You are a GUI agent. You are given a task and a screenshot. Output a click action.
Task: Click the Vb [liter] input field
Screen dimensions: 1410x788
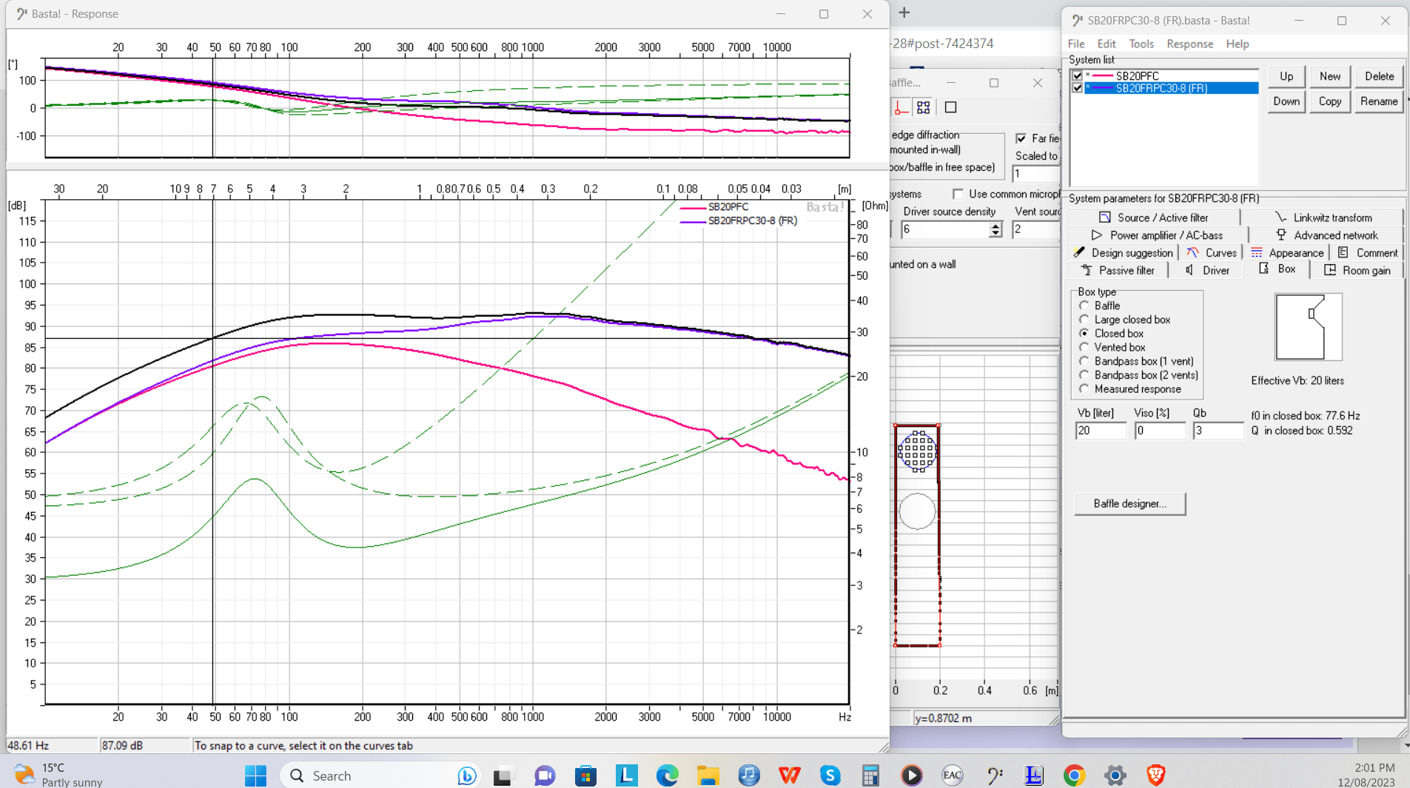[1101, 431]
